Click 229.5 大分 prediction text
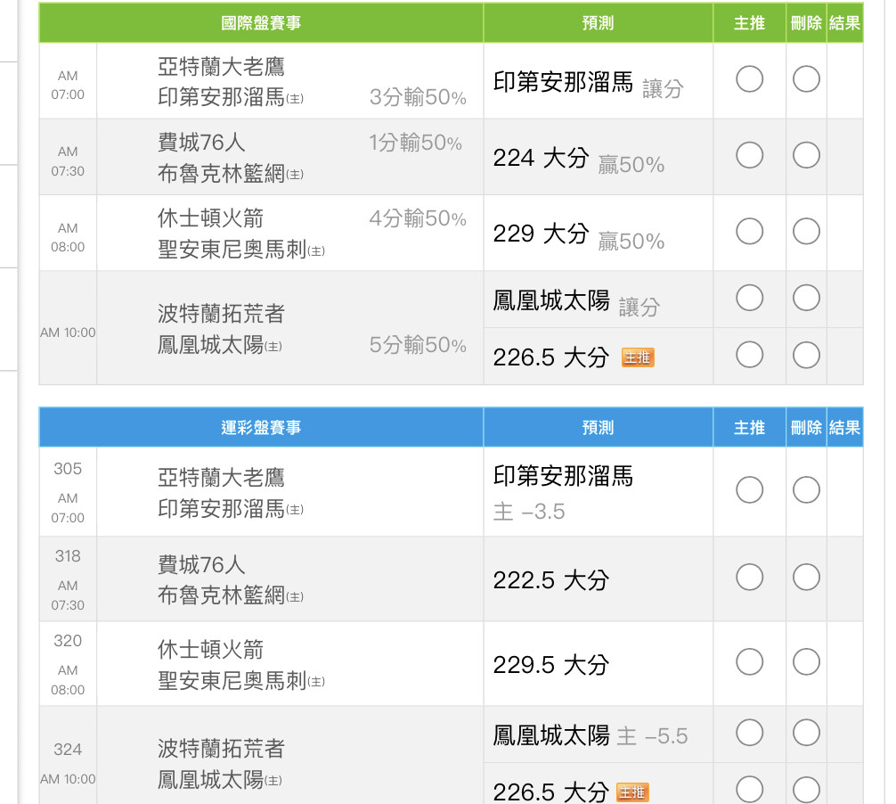Viewport: 896px width, 804px height. click(550, 664)
